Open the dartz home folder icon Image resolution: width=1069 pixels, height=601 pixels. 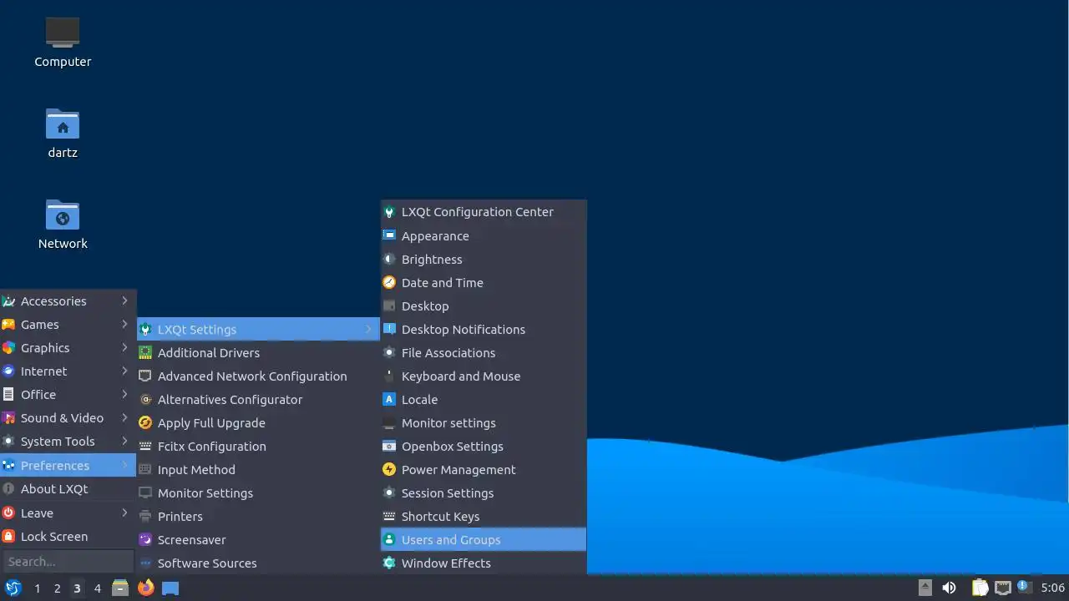coord(63,124)
